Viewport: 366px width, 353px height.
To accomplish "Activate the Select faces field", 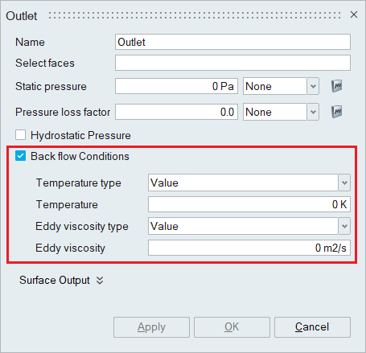I will pos(232,63).
